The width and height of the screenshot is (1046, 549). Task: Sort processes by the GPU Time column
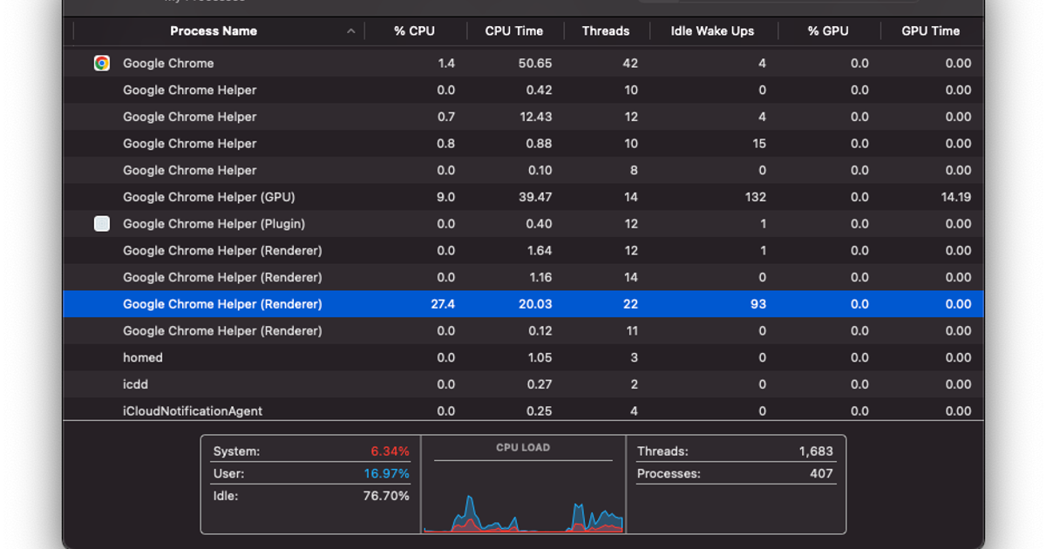point(932,30)
